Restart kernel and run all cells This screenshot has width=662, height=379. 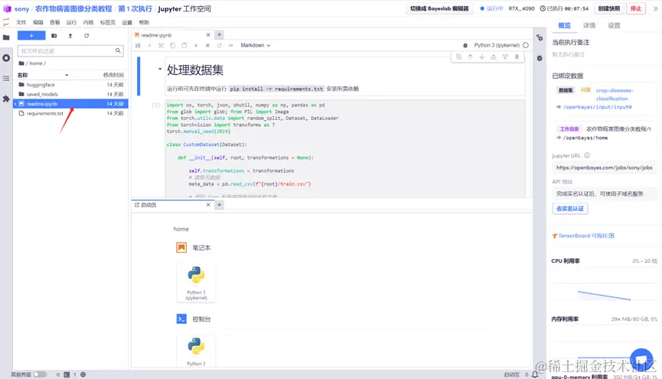(231, 46)
